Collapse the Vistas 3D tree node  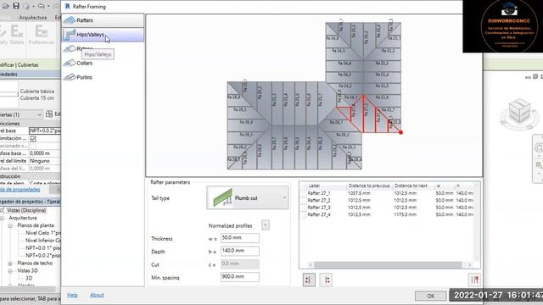click(x=10, y=271)
